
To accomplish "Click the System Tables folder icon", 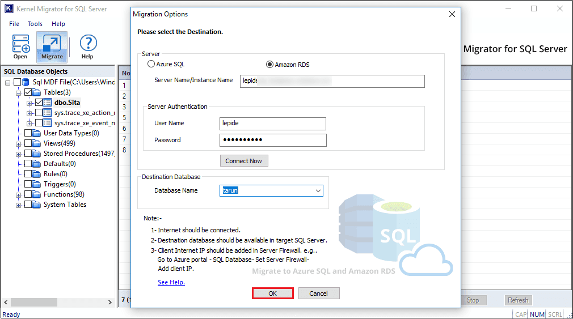I will pyautogui.click(x=36, y=205).
